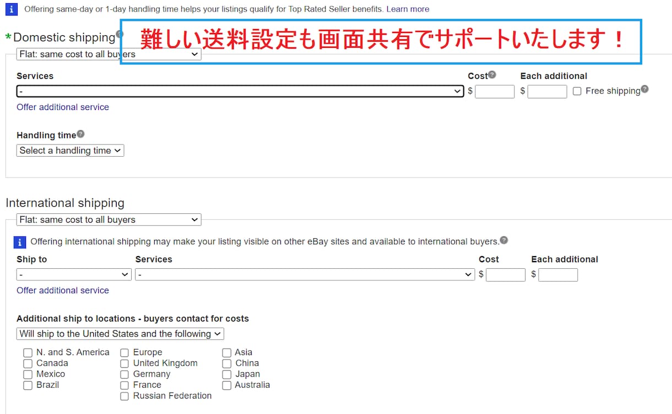Enable the Free shipping checkbox
The height and width of the screenshot is (414, 672).
[577, 91]
